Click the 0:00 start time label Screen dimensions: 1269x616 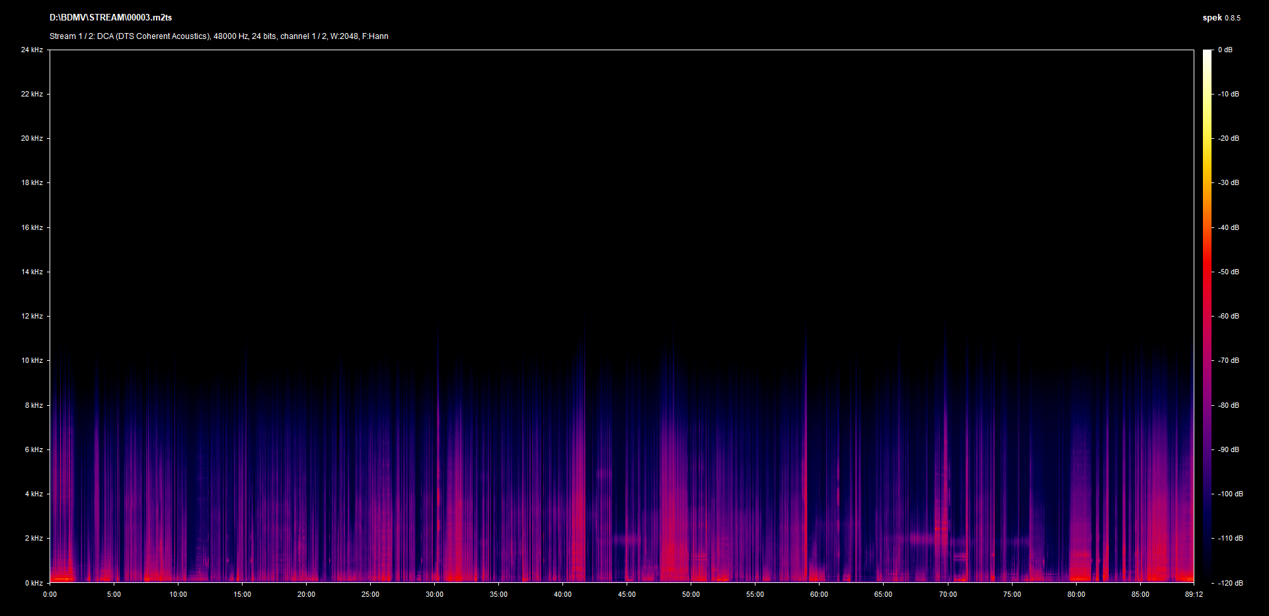tap(50, 594)
